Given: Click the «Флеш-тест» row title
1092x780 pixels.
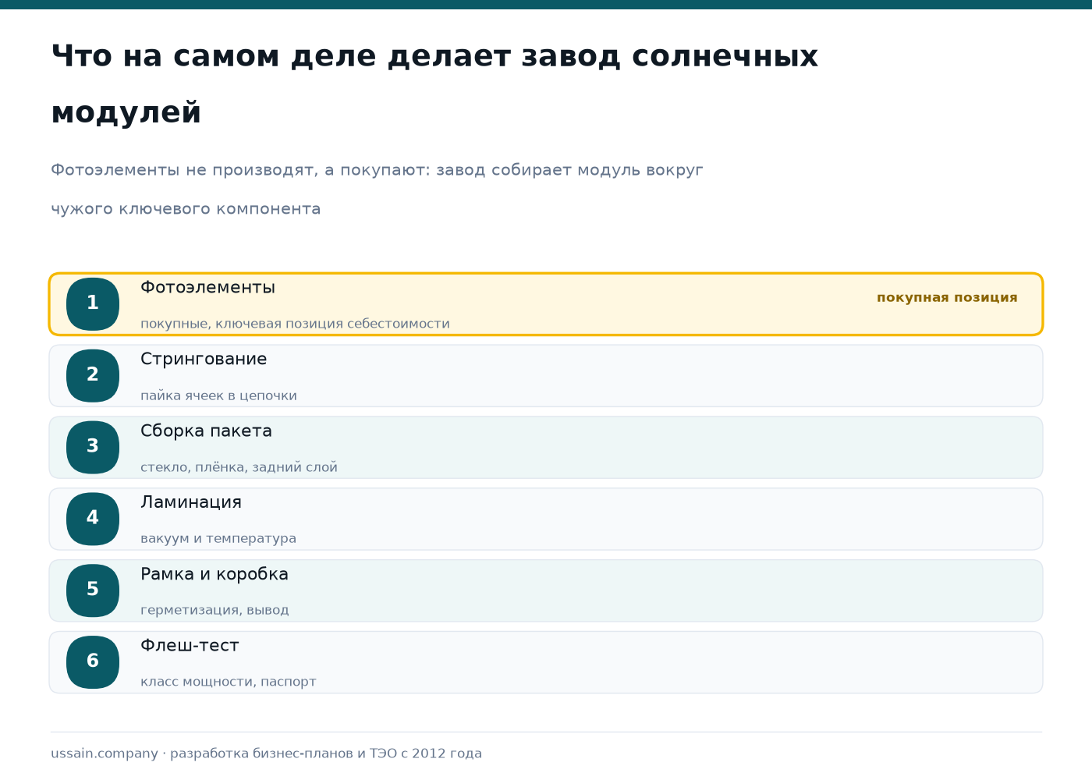Looking at the screenshot, I should pyautogui.click(x=190, y=646).
